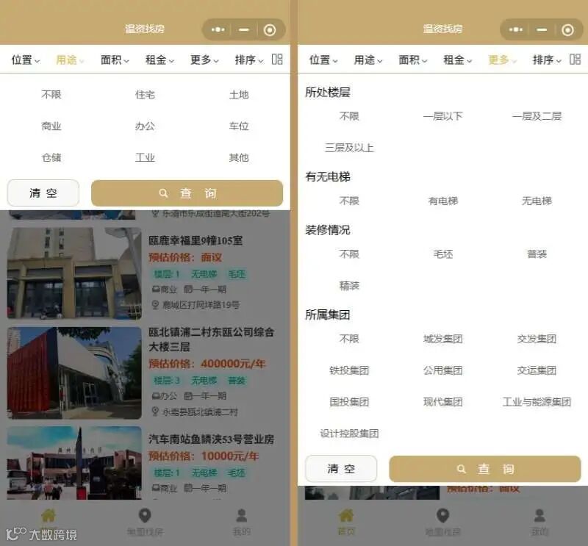Minimize mini-program in right screen capsule
Image resolution: width=588 pixels, height=546 pixels.
pos(542,29)
